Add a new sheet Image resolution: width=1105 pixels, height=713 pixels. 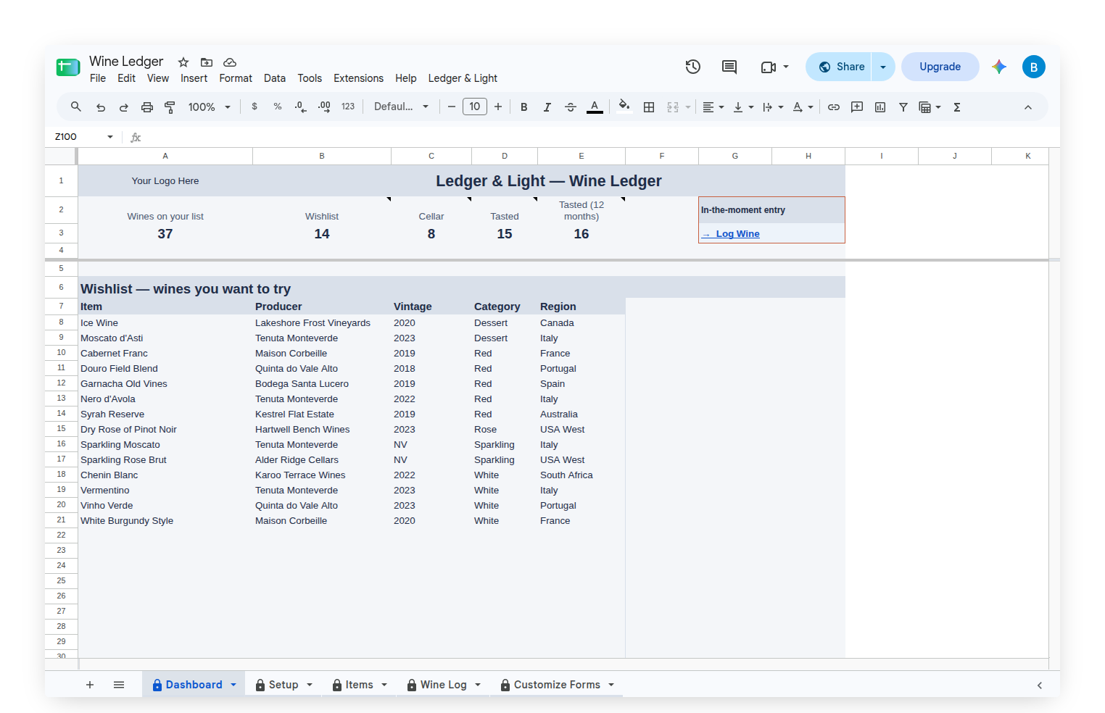[x=90, y=685]
